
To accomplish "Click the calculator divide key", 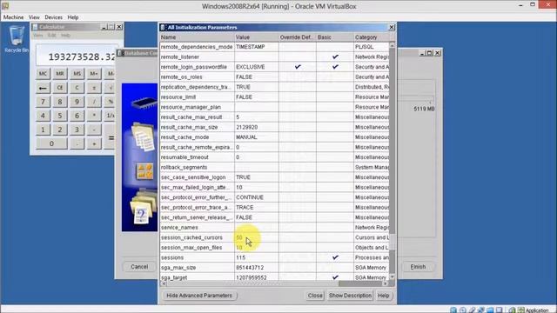I will coord(94,102).
